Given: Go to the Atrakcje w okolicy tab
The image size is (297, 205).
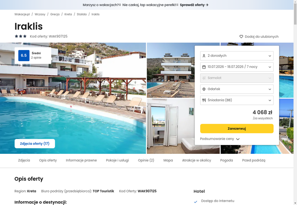Looking at the screenshot, I should (196, 161).
